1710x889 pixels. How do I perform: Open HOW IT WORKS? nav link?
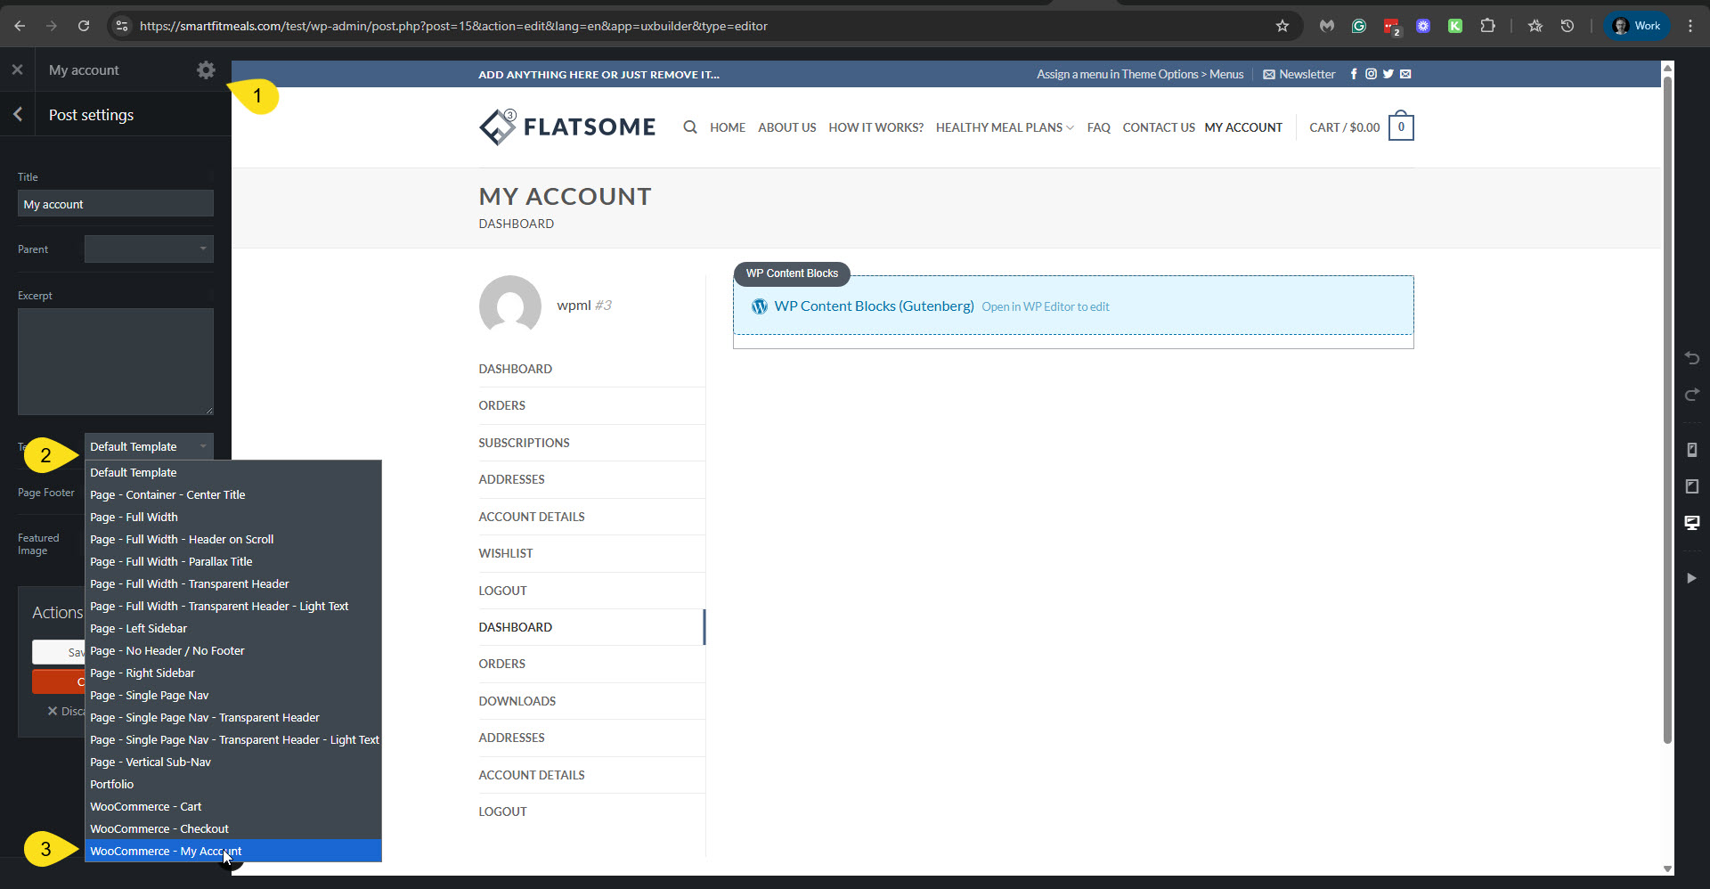click(875, 127)
